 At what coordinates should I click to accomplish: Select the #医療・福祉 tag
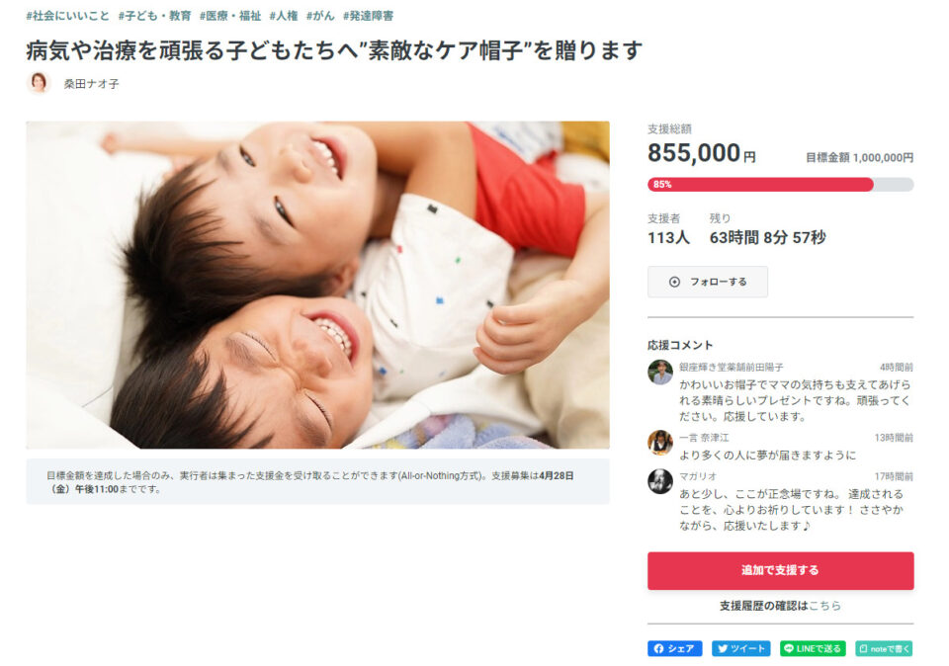230,16
